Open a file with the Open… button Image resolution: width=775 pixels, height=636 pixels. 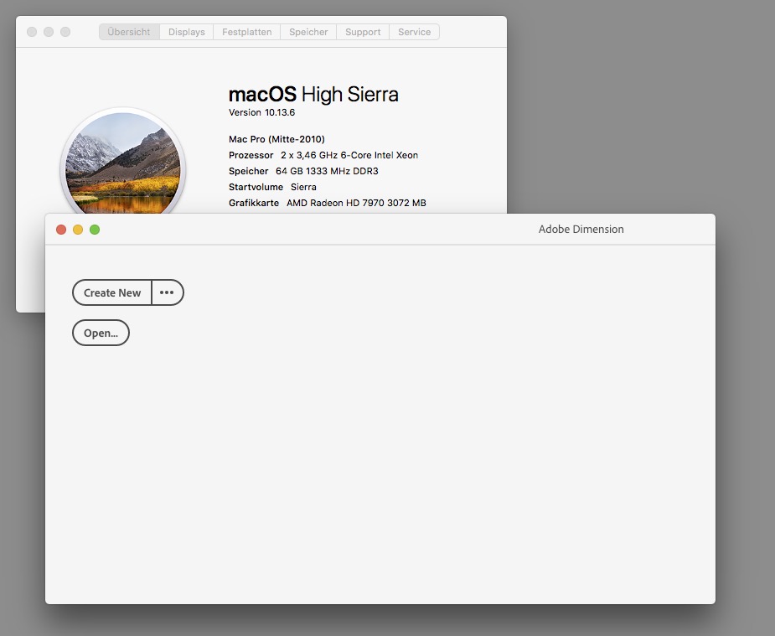(101, 333)
